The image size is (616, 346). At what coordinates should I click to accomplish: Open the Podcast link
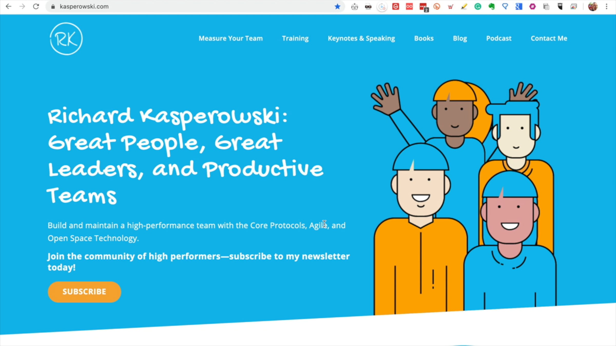pos(498,38)
